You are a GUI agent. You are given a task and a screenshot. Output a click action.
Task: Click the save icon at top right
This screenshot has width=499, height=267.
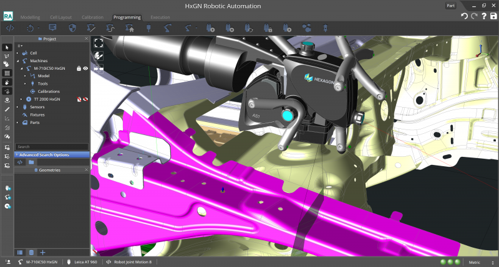tap(493, 16)
